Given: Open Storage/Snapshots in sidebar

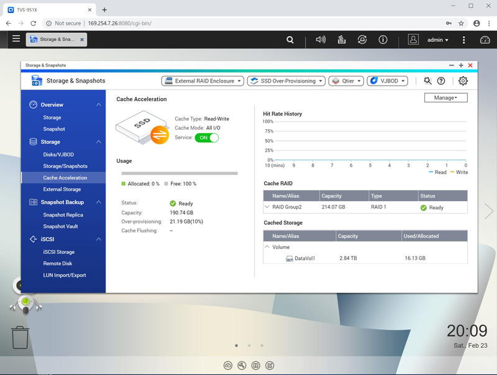Looking at the screenshot, I should [65, 166].
